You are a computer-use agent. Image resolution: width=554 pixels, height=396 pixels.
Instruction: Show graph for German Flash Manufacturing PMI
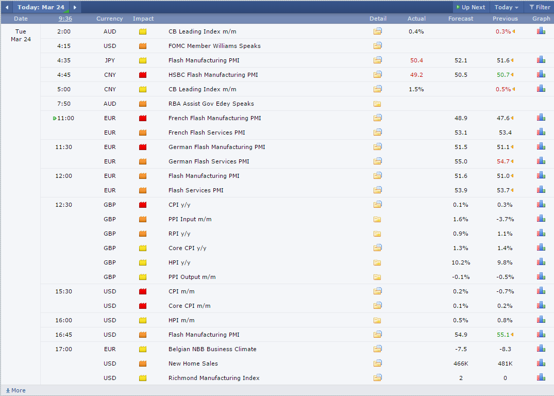tap(541, 147)
